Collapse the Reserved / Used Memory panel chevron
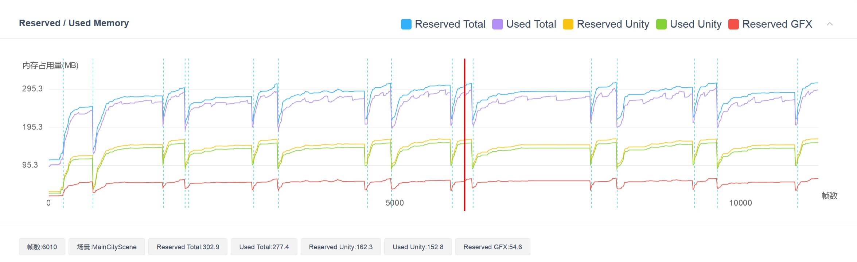The width and height of the screenshot is (857, 262). (830, 24)
